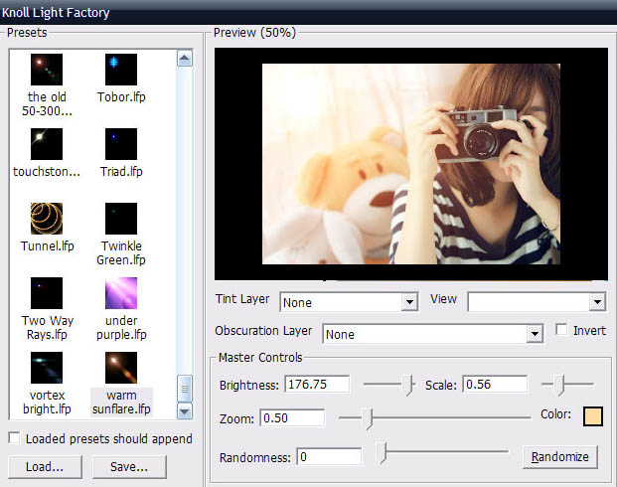
Task: Click the Load... button
Action: [45, 467]
